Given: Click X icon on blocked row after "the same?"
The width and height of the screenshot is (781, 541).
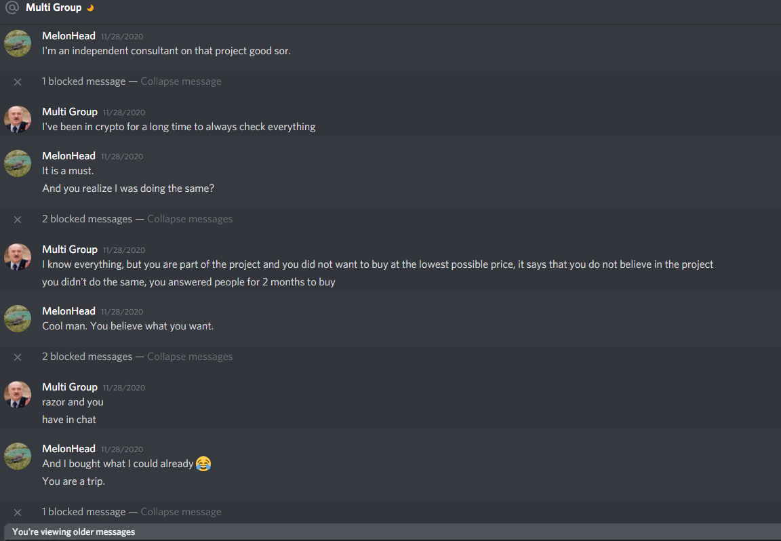Looking at the screenshot, I should pos(18,219).
